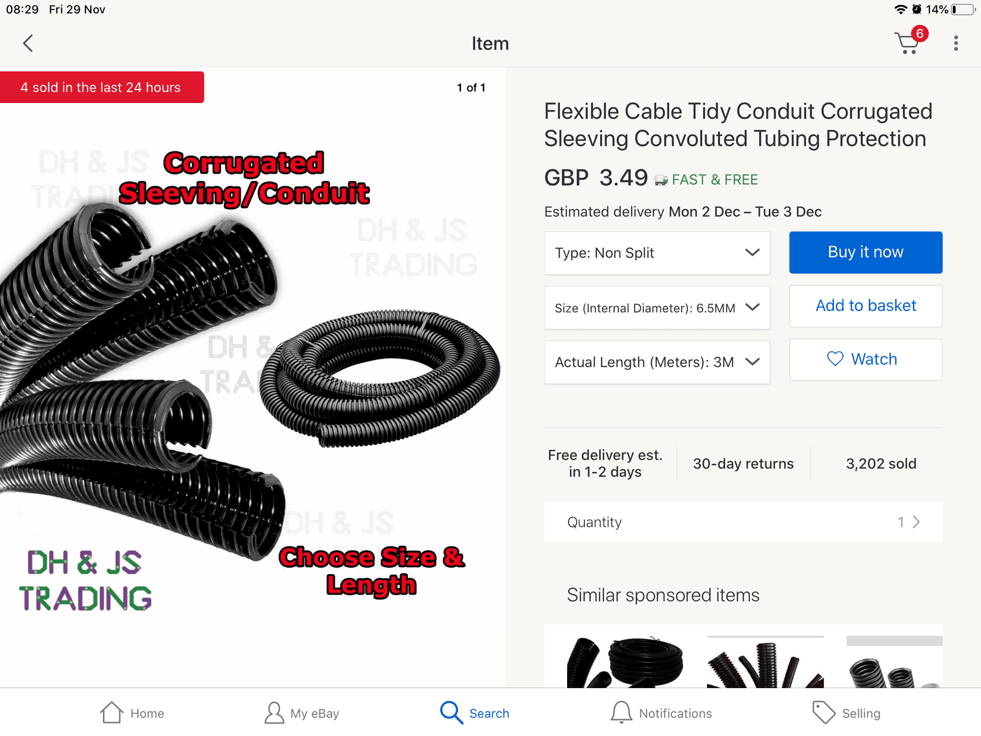Click the Buy it now button

[866, 252]
